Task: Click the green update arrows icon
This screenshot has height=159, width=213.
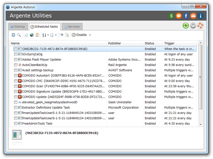Action: pyautogui.click(x=186, y=26)
